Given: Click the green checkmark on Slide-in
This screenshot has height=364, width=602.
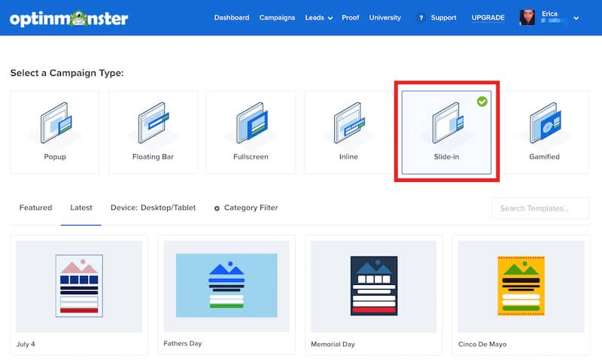Looking at the screenshot, I should 482,102.
